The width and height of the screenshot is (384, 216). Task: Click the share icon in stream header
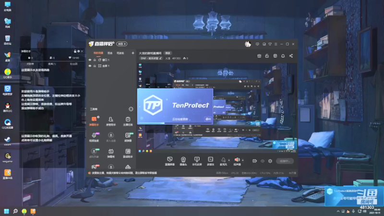(x=291, y=56)
